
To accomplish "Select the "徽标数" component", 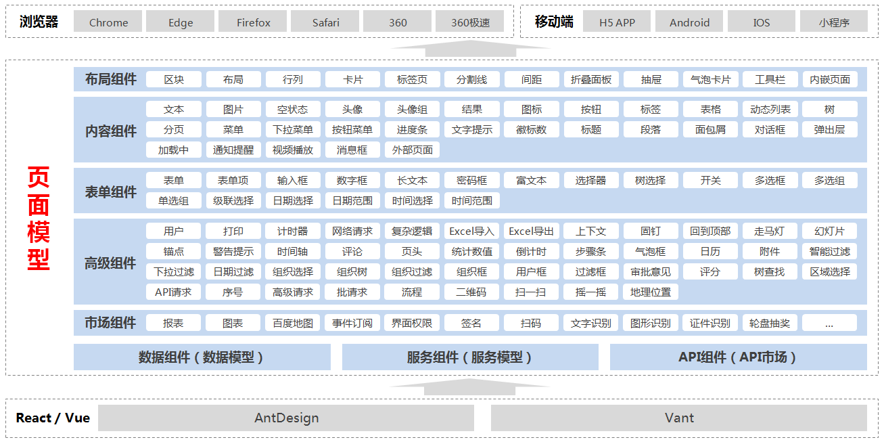I will pyautogui.click(x=531, y=129).
